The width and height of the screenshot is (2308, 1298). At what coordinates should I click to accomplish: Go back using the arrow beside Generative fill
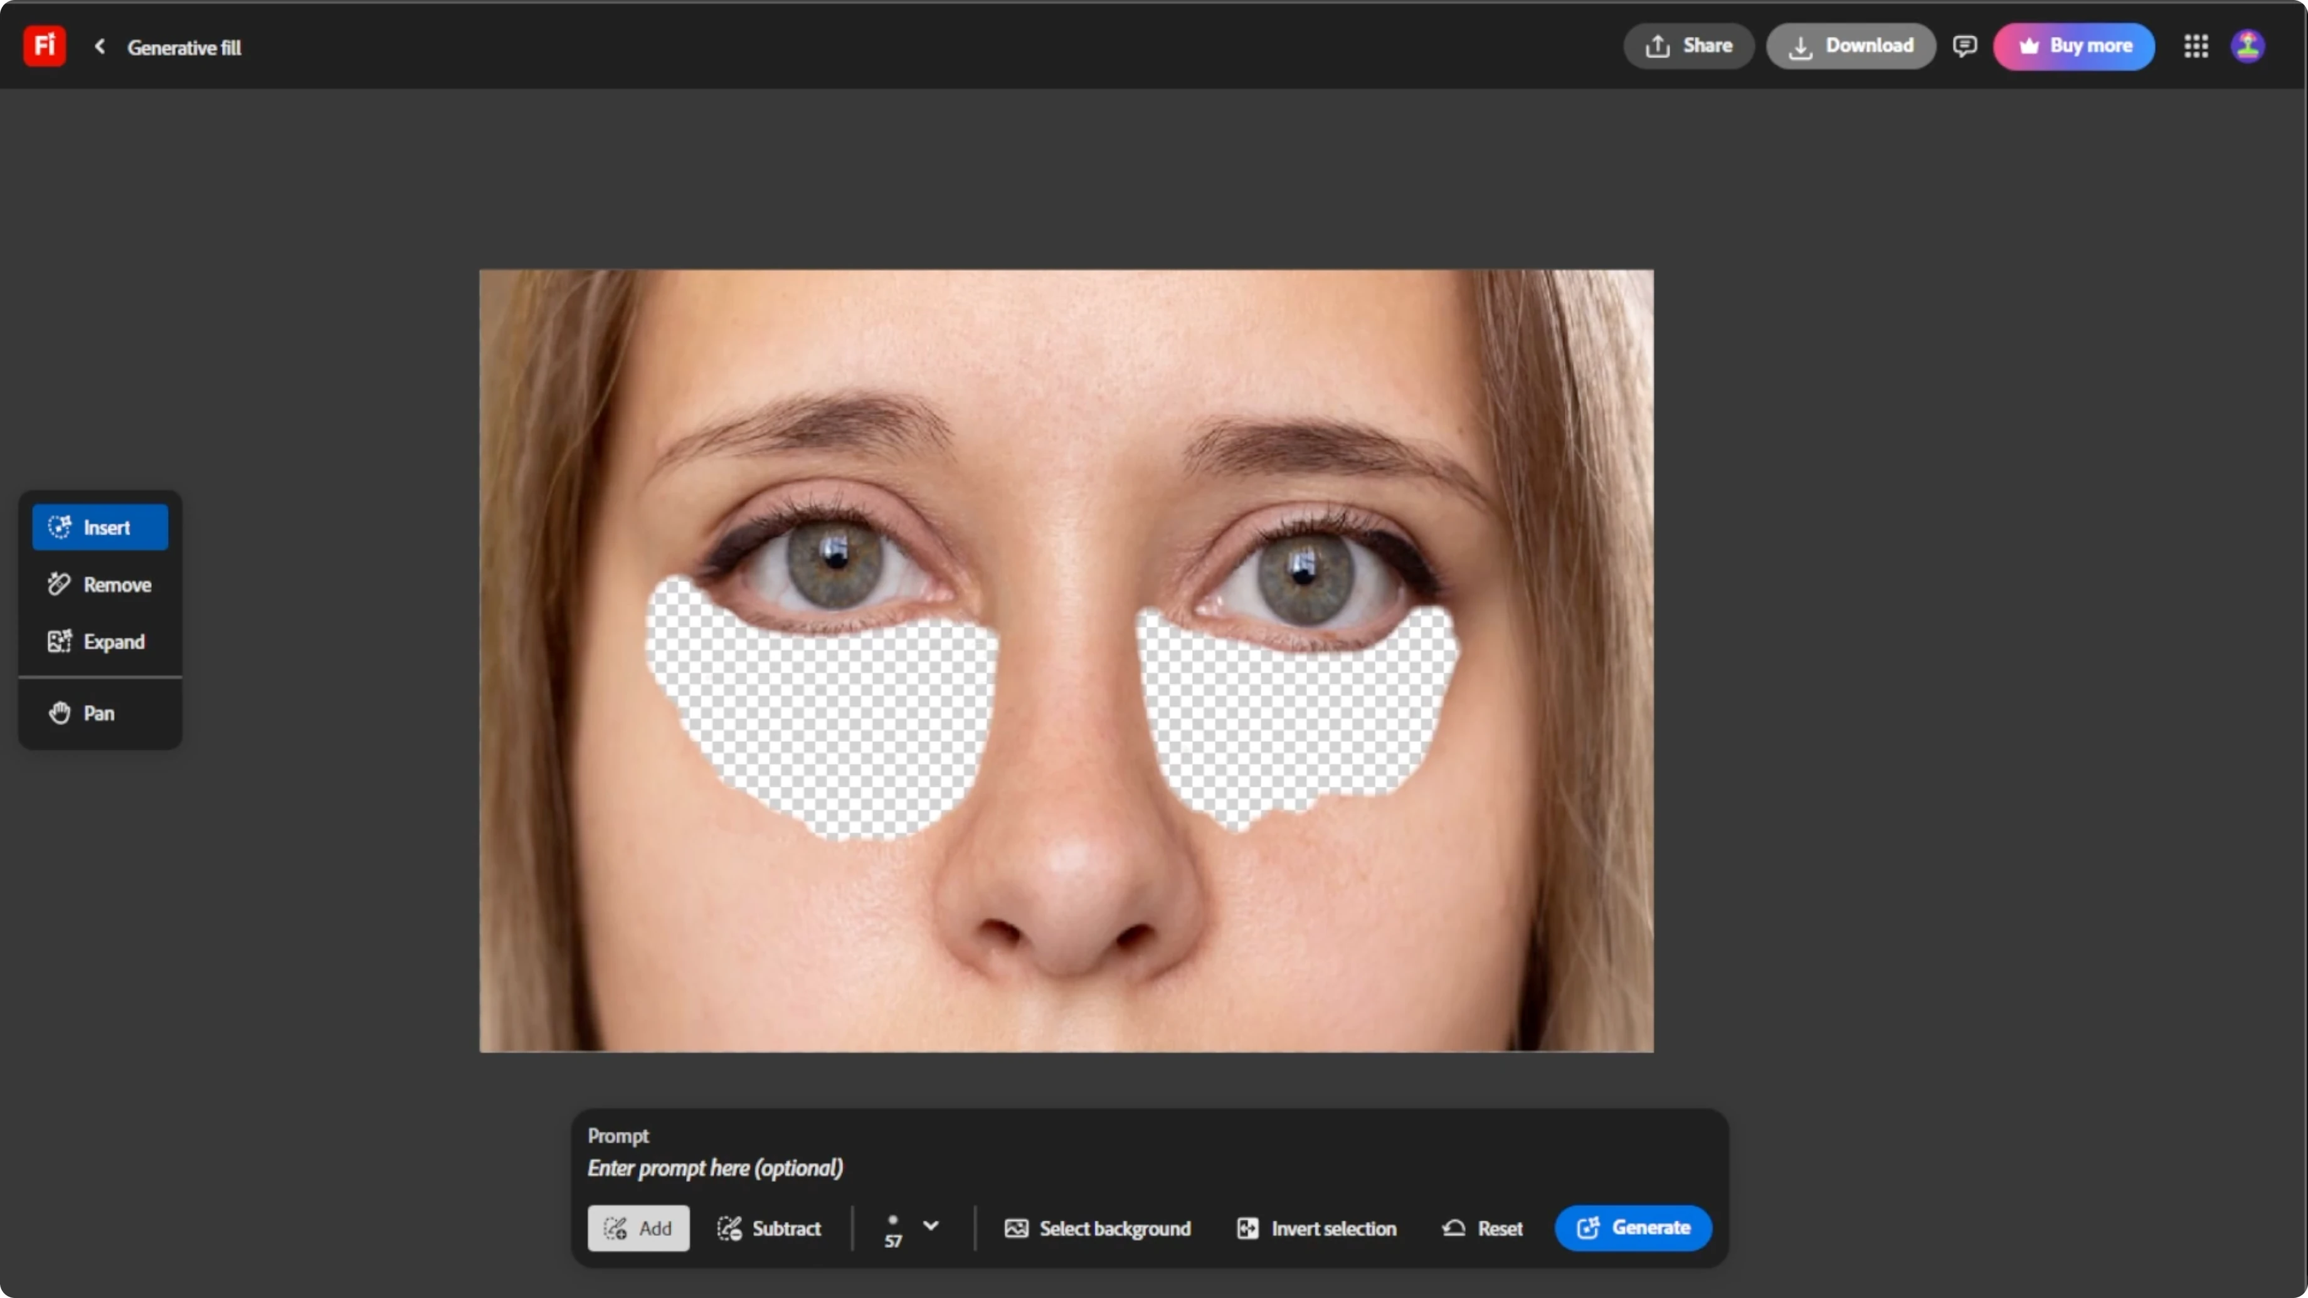tap(100, 46)
